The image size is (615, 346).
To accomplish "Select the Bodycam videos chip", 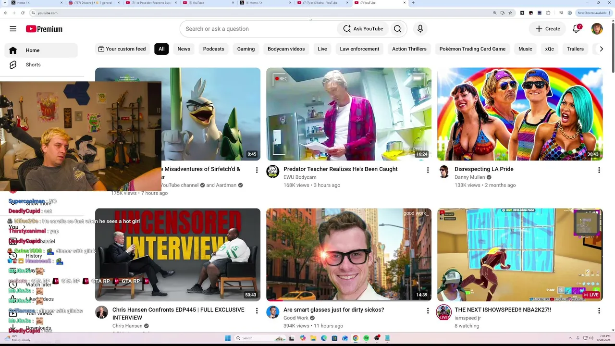I will [286, 49].
